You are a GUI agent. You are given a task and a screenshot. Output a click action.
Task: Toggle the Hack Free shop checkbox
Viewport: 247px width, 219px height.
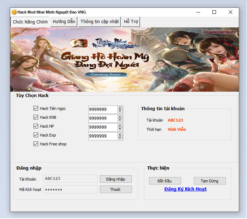click(36, 144)
